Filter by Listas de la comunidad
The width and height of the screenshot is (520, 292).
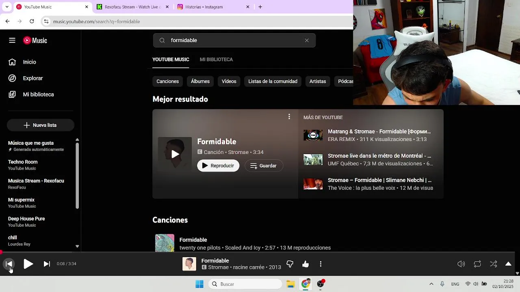[273, 82]
